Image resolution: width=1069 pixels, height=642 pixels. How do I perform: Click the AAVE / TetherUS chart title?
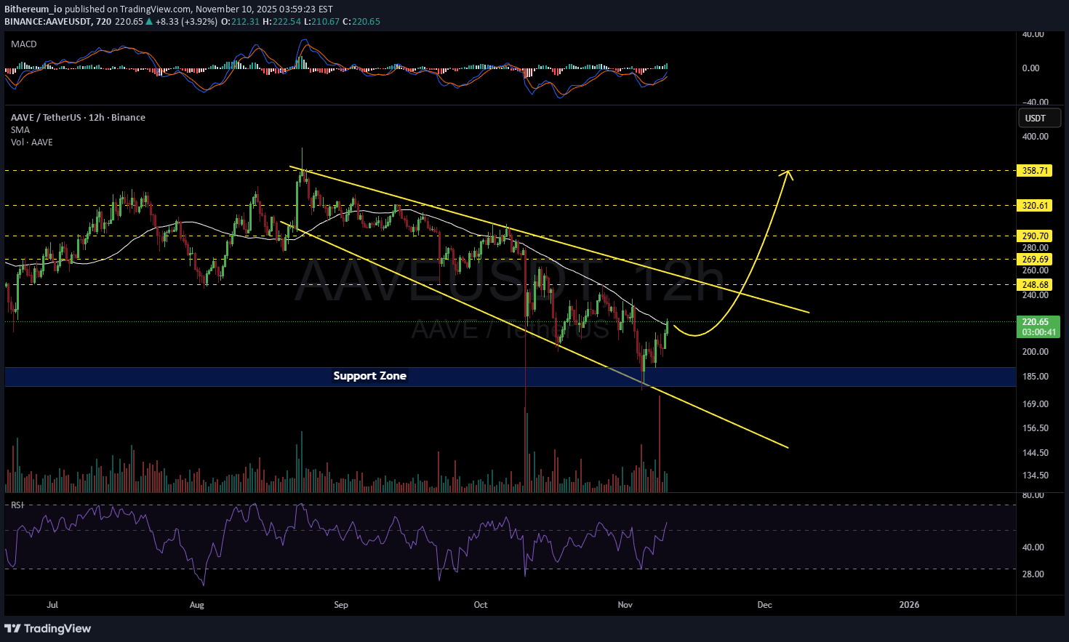point(78,118)
